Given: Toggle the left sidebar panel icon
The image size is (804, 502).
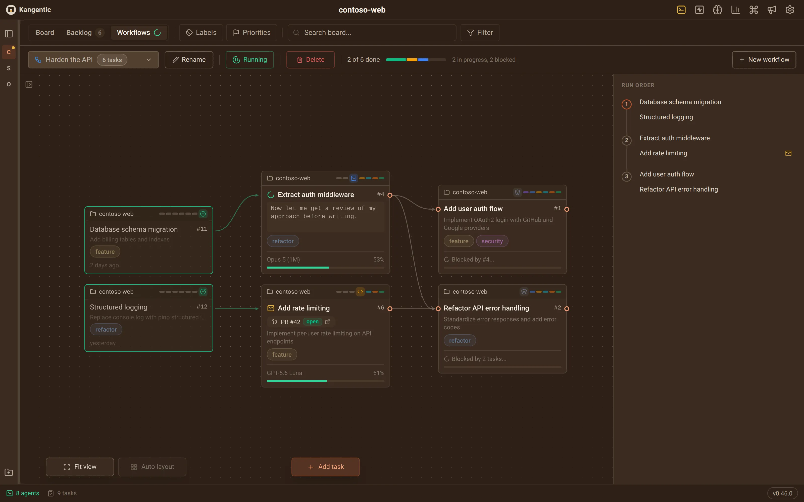Looking at the screenshot, I should pos(9,34).
